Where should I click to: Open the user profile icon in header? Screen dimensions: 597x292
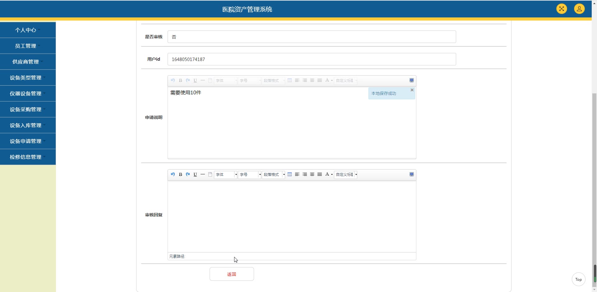pyautogui.click(x=579, y=9)
